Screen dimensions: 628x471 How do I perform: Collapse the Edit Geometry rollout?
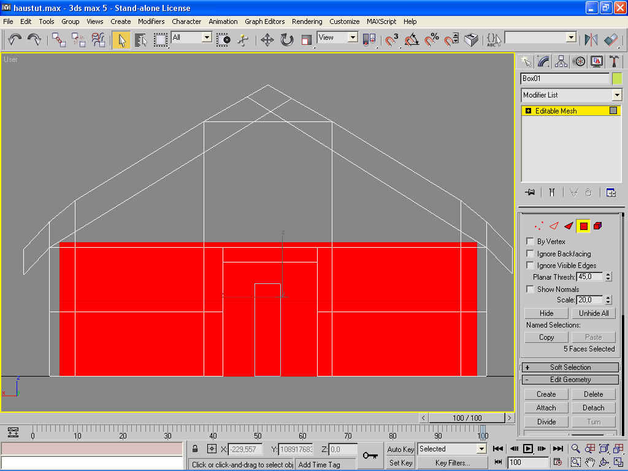click(x=570, y=380)
